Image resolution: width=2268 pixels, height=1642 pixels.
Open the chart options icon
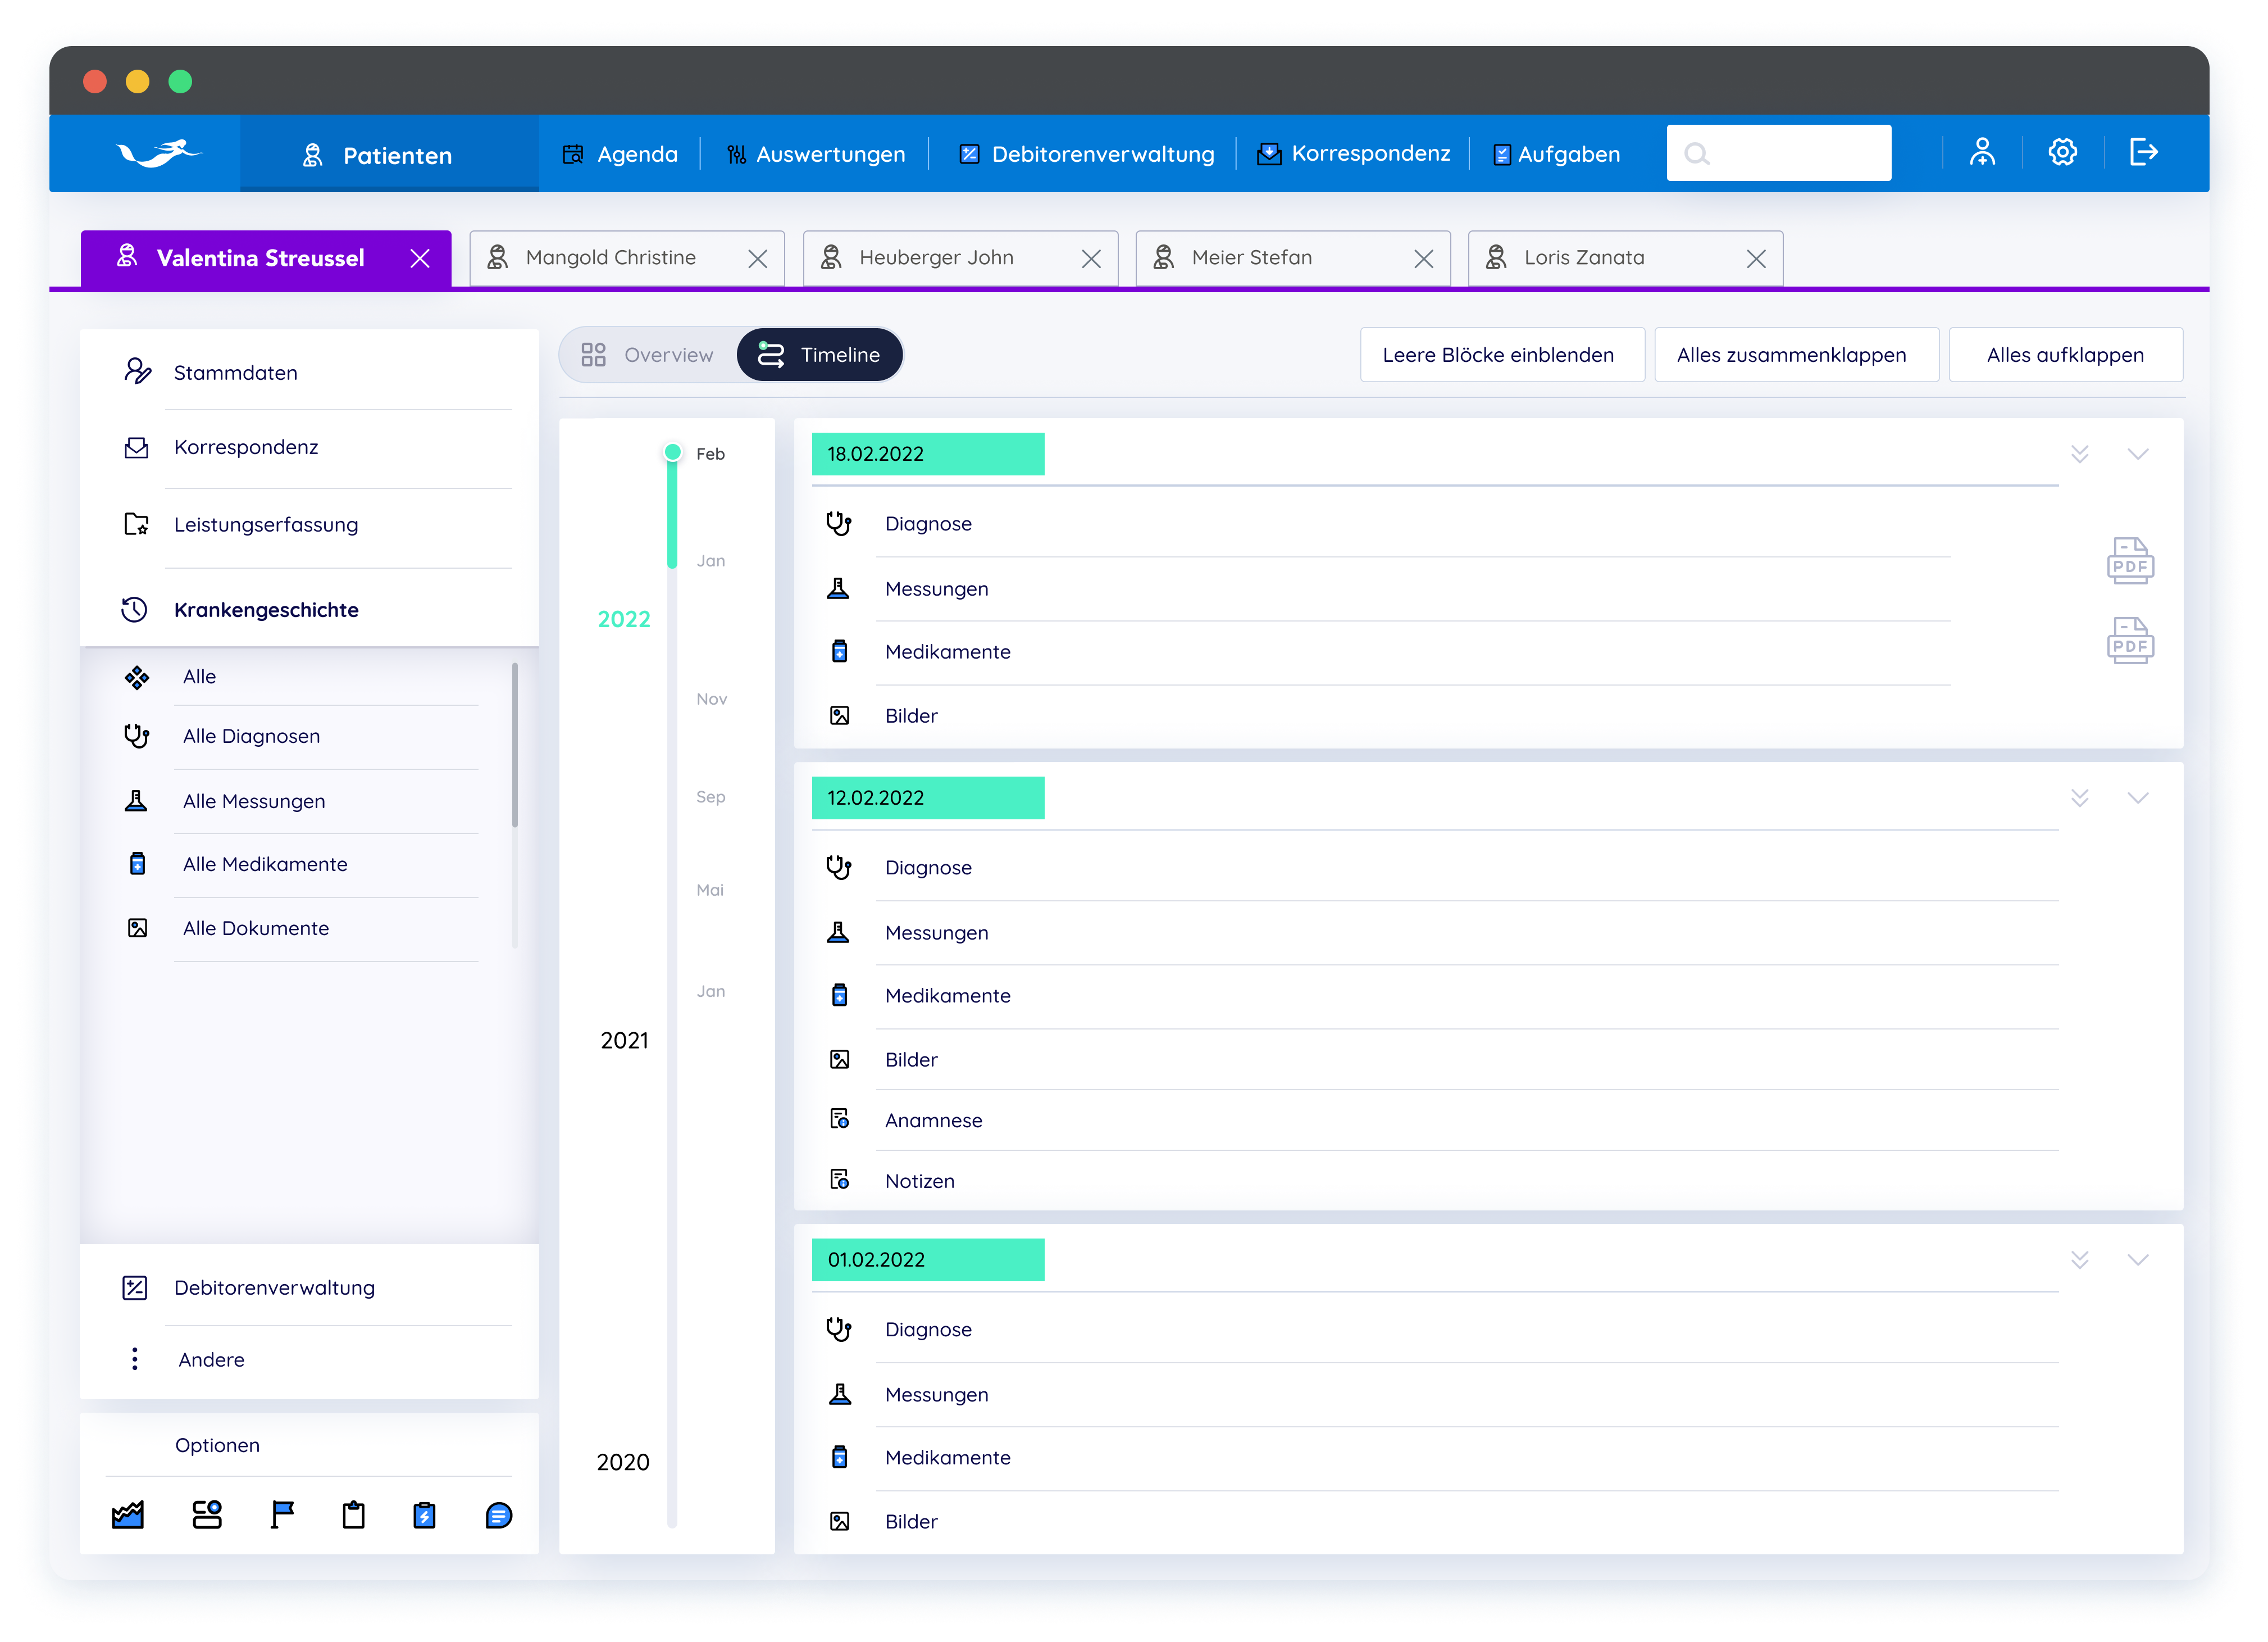(128, 1515)
